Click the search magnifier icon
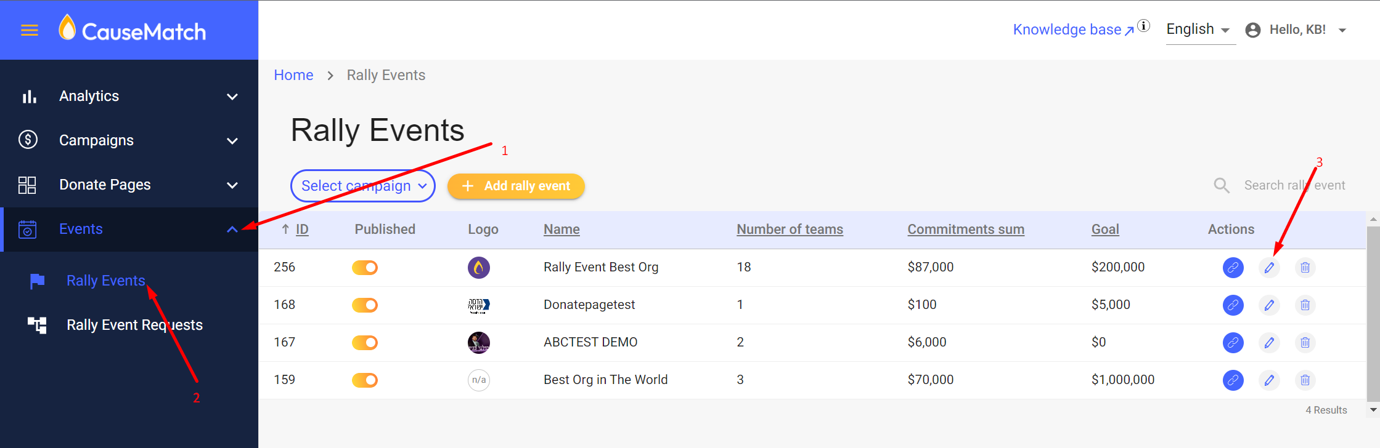The image size is (1380, 448). point(1222,185)
